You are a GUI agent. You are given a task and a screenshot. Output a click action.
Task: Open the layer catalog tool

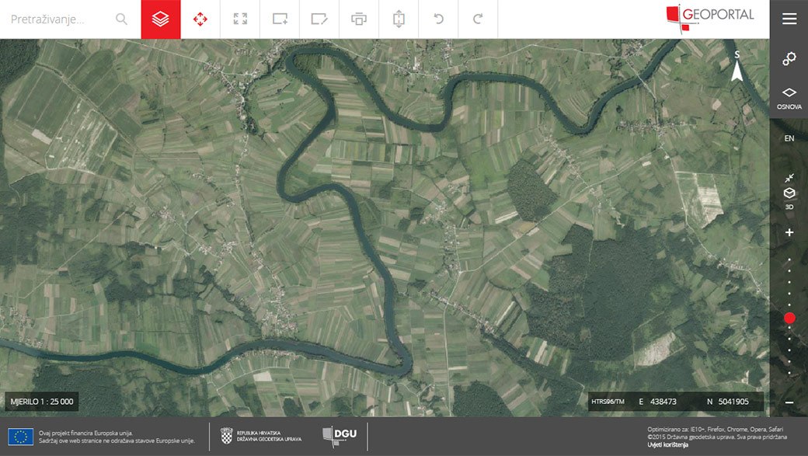(x=161, y=19)
